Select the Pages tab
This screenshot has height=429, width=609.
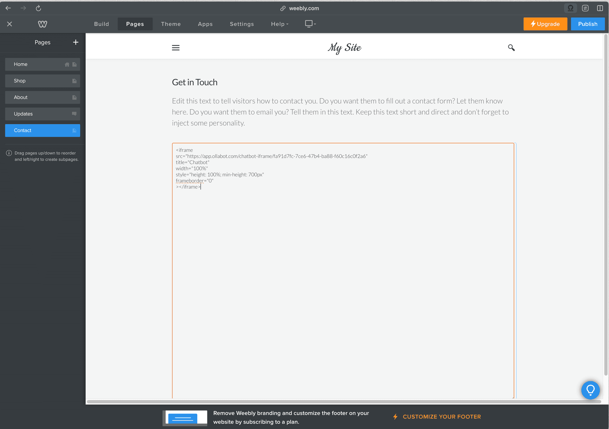coord(135,24)
